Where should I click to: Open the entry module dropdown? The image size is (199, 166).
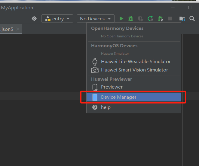pos(57,19)
